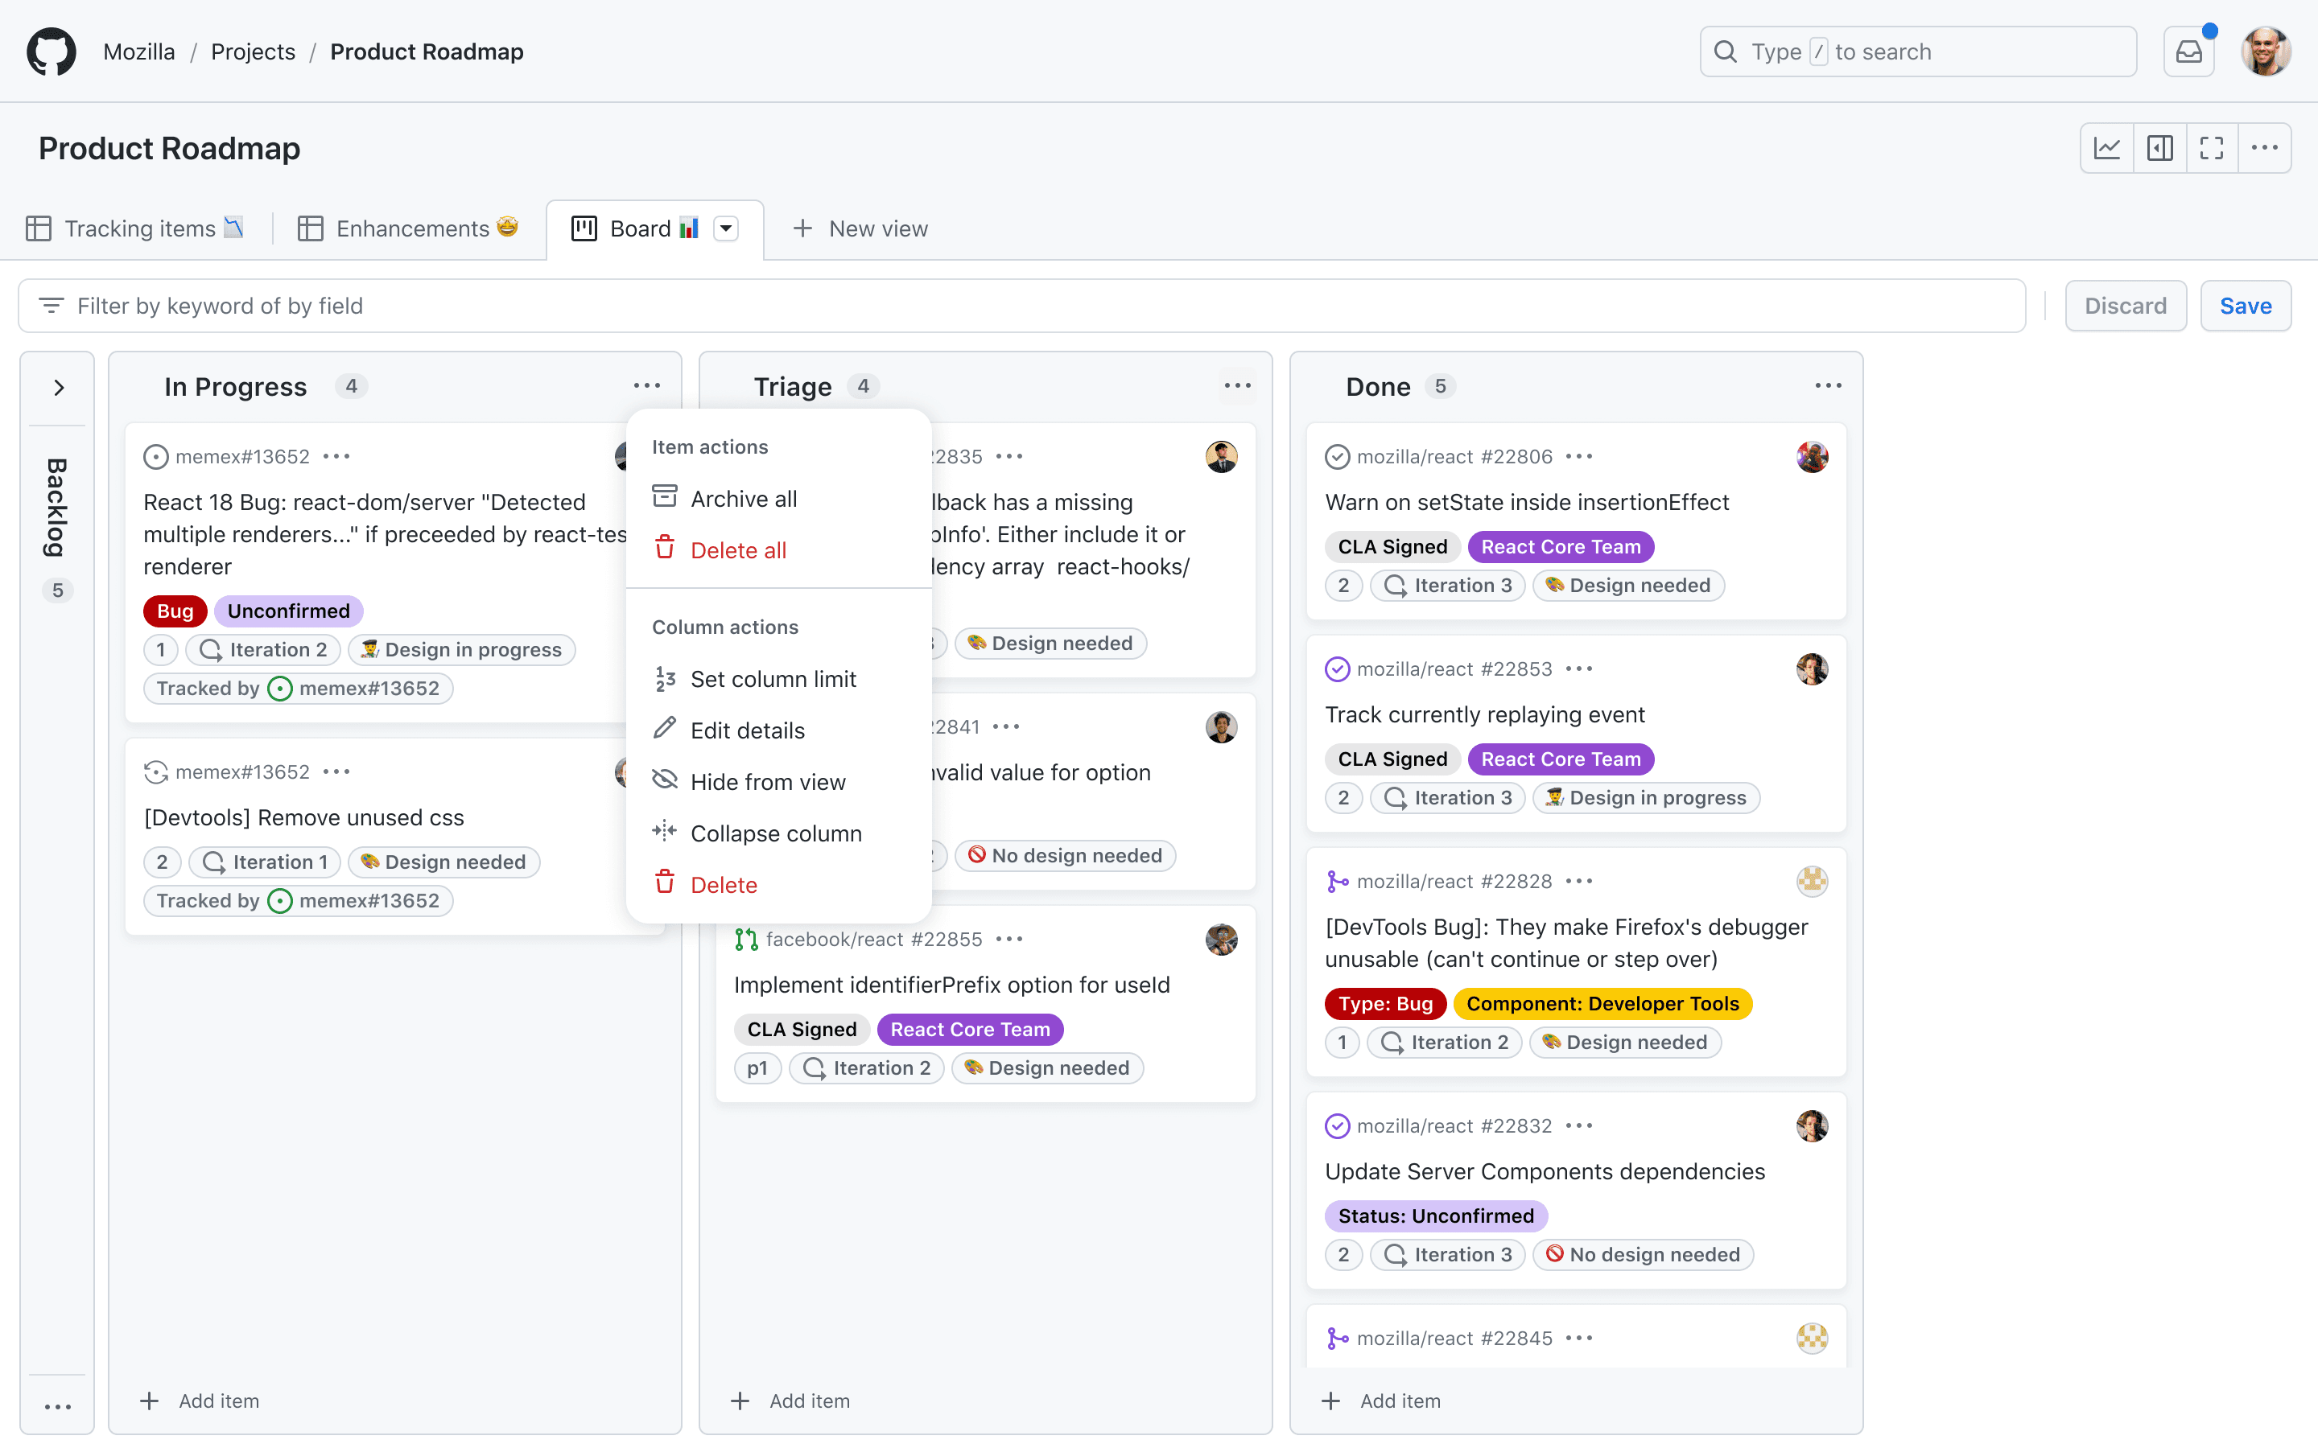Open the notifications inbox
This screenshot has height=1448, width=2318.
2188,51
